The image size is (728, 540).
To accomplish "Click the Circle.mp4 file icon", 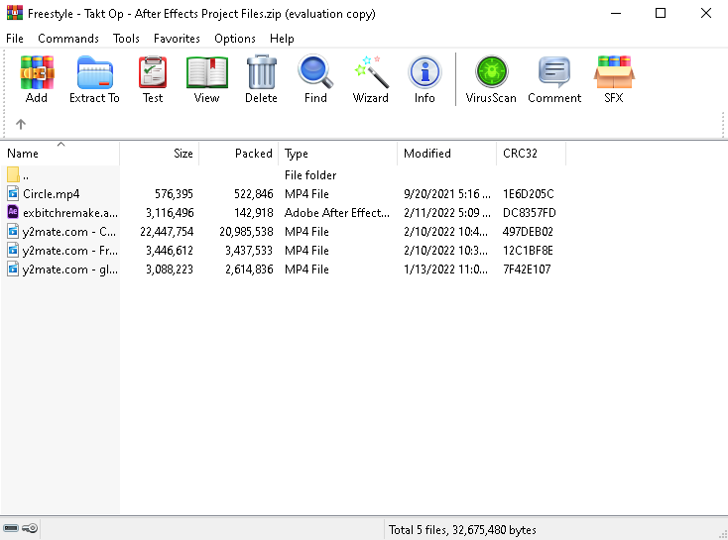I will pos(13,193).
